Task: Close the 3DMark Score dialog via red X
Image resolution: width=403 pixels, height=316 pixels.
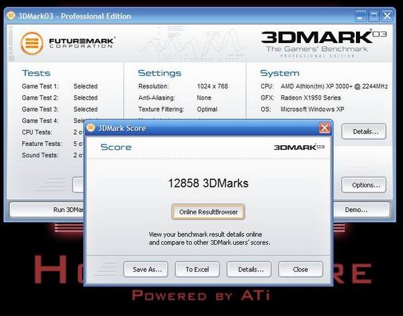Action: [324, 128]
